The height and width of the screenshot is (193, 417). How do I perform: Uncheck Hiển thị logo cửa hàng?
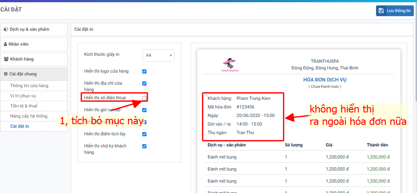click(144, 71)
